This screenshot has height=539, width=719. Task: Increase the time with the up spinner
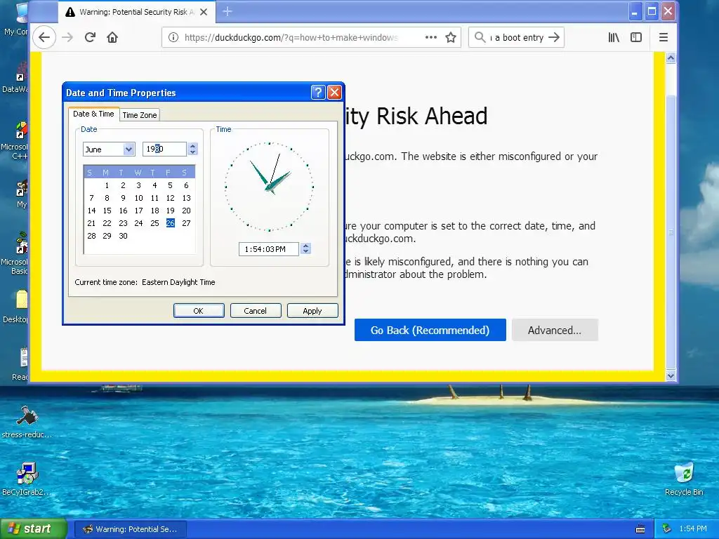coord(306,246)
